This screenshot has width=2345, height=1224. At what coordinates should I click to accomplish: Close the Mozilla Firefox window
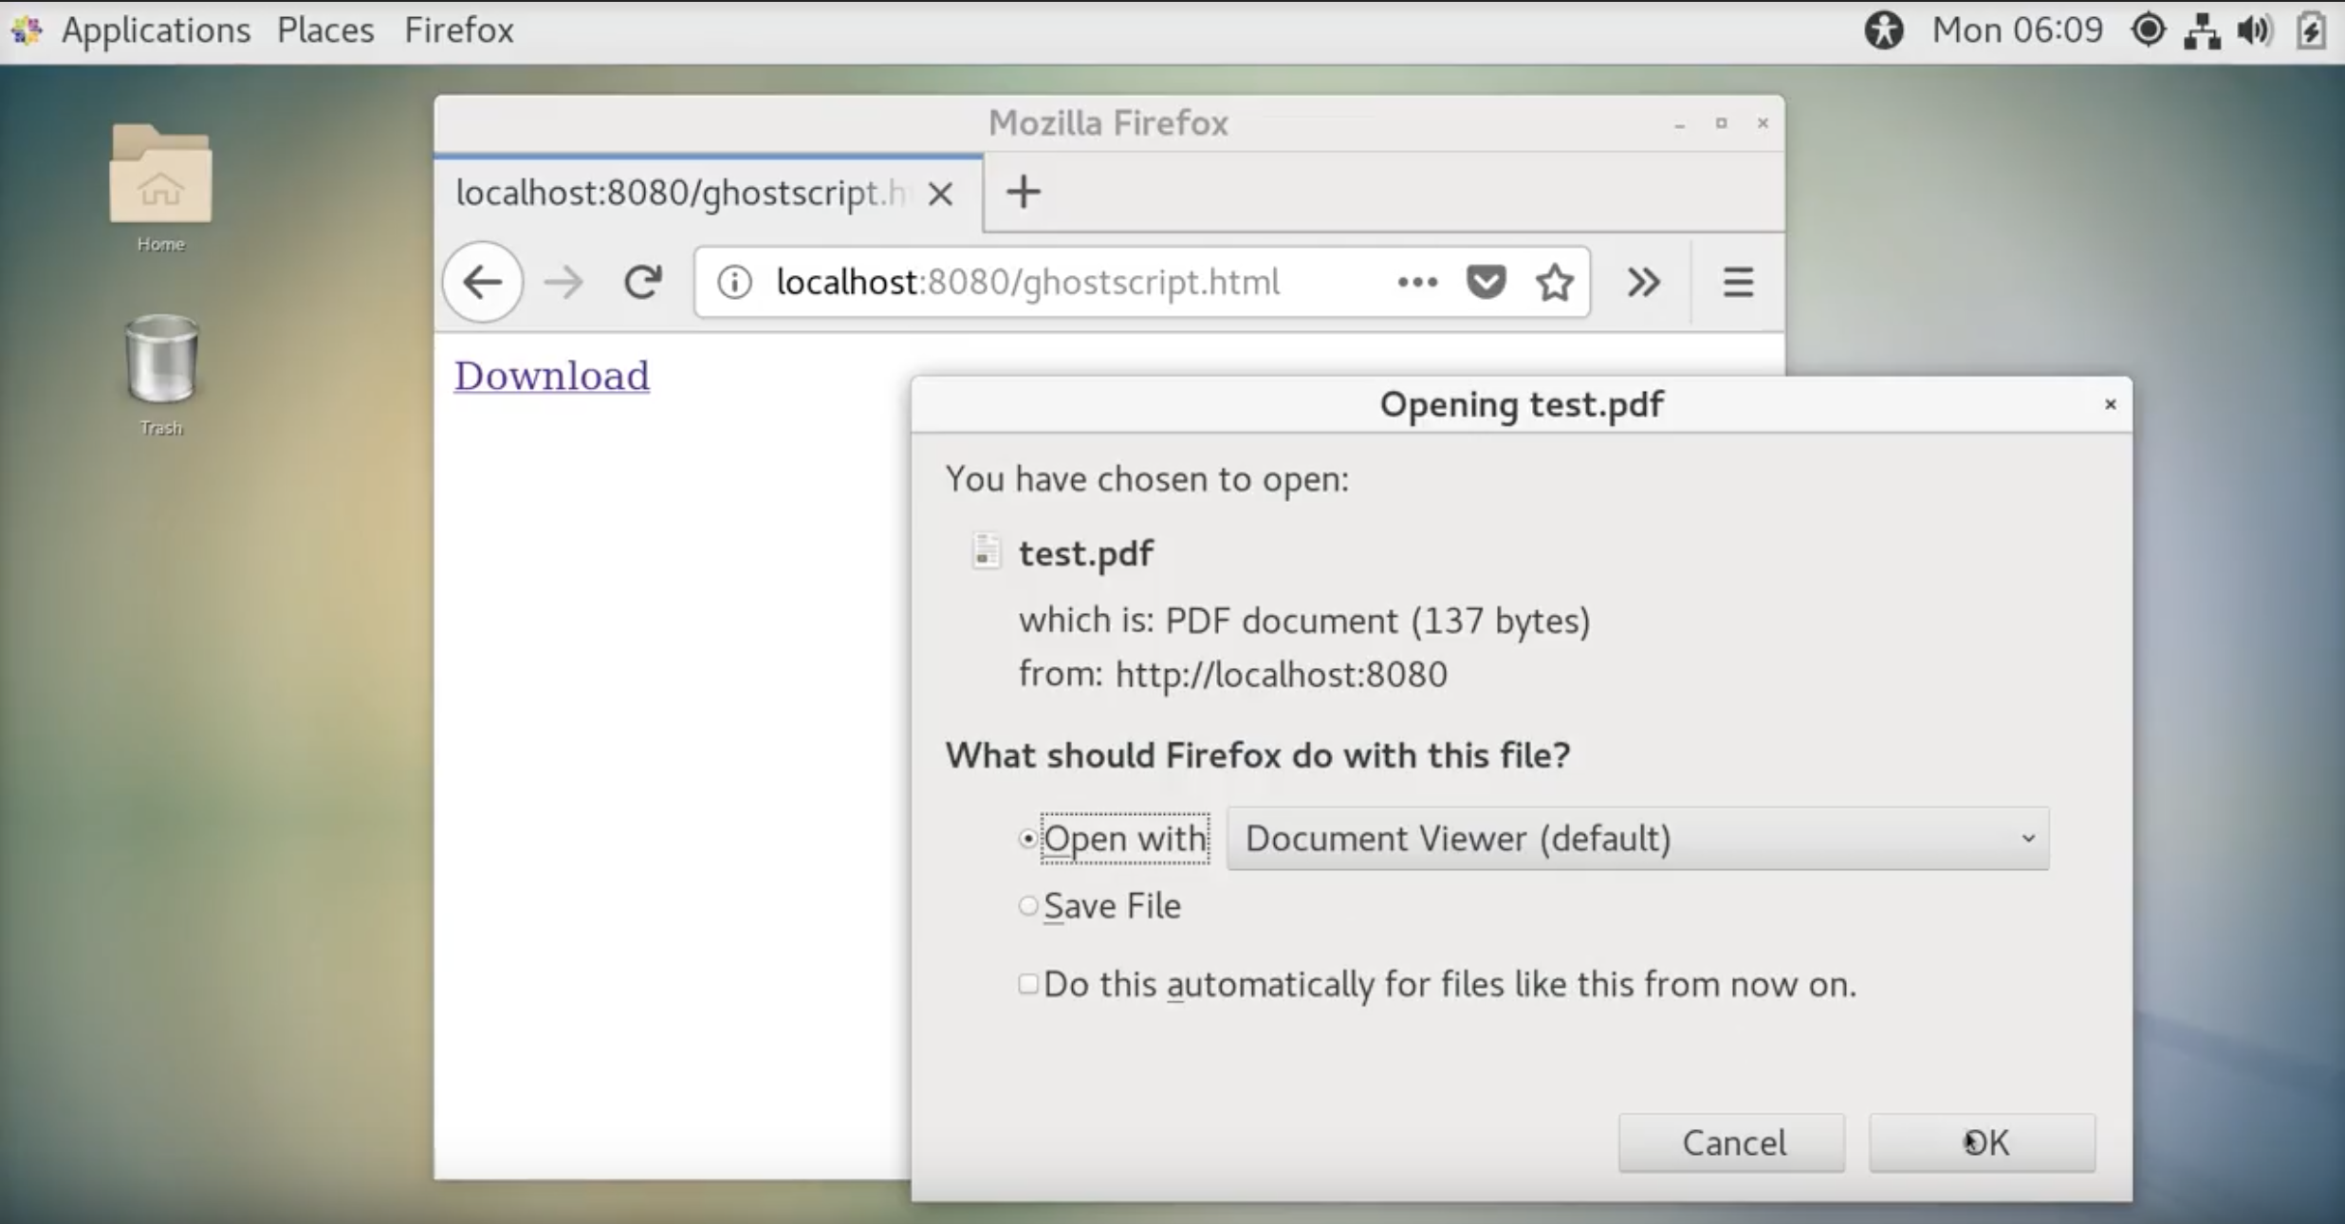(x=1763, y=123)
